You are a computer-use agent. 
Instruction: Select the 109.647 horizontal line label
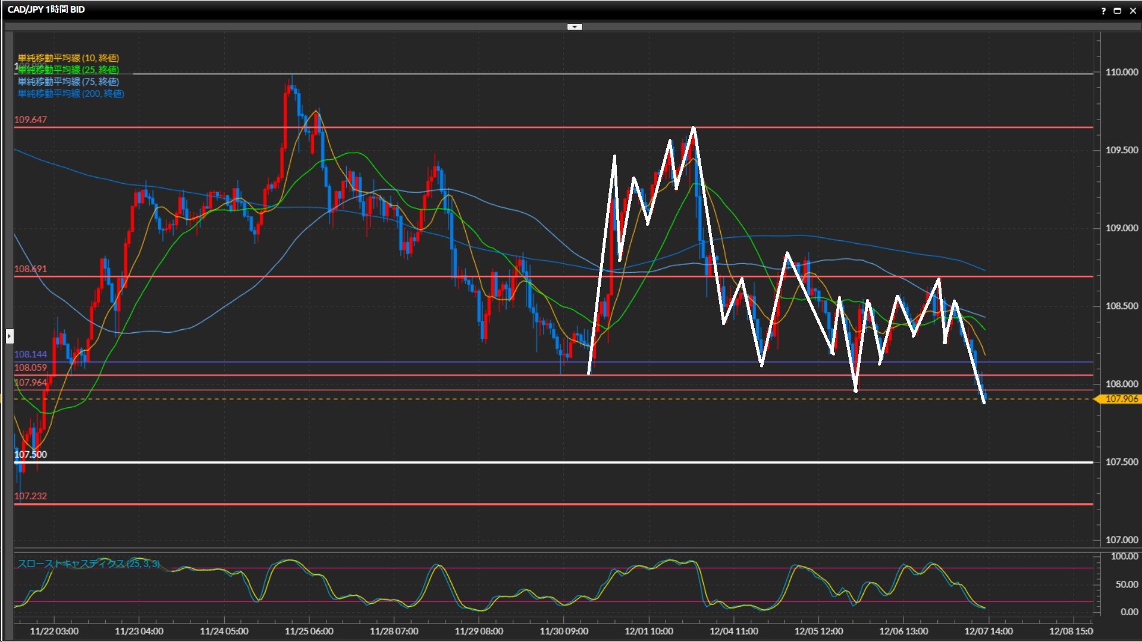coord(30,119)
